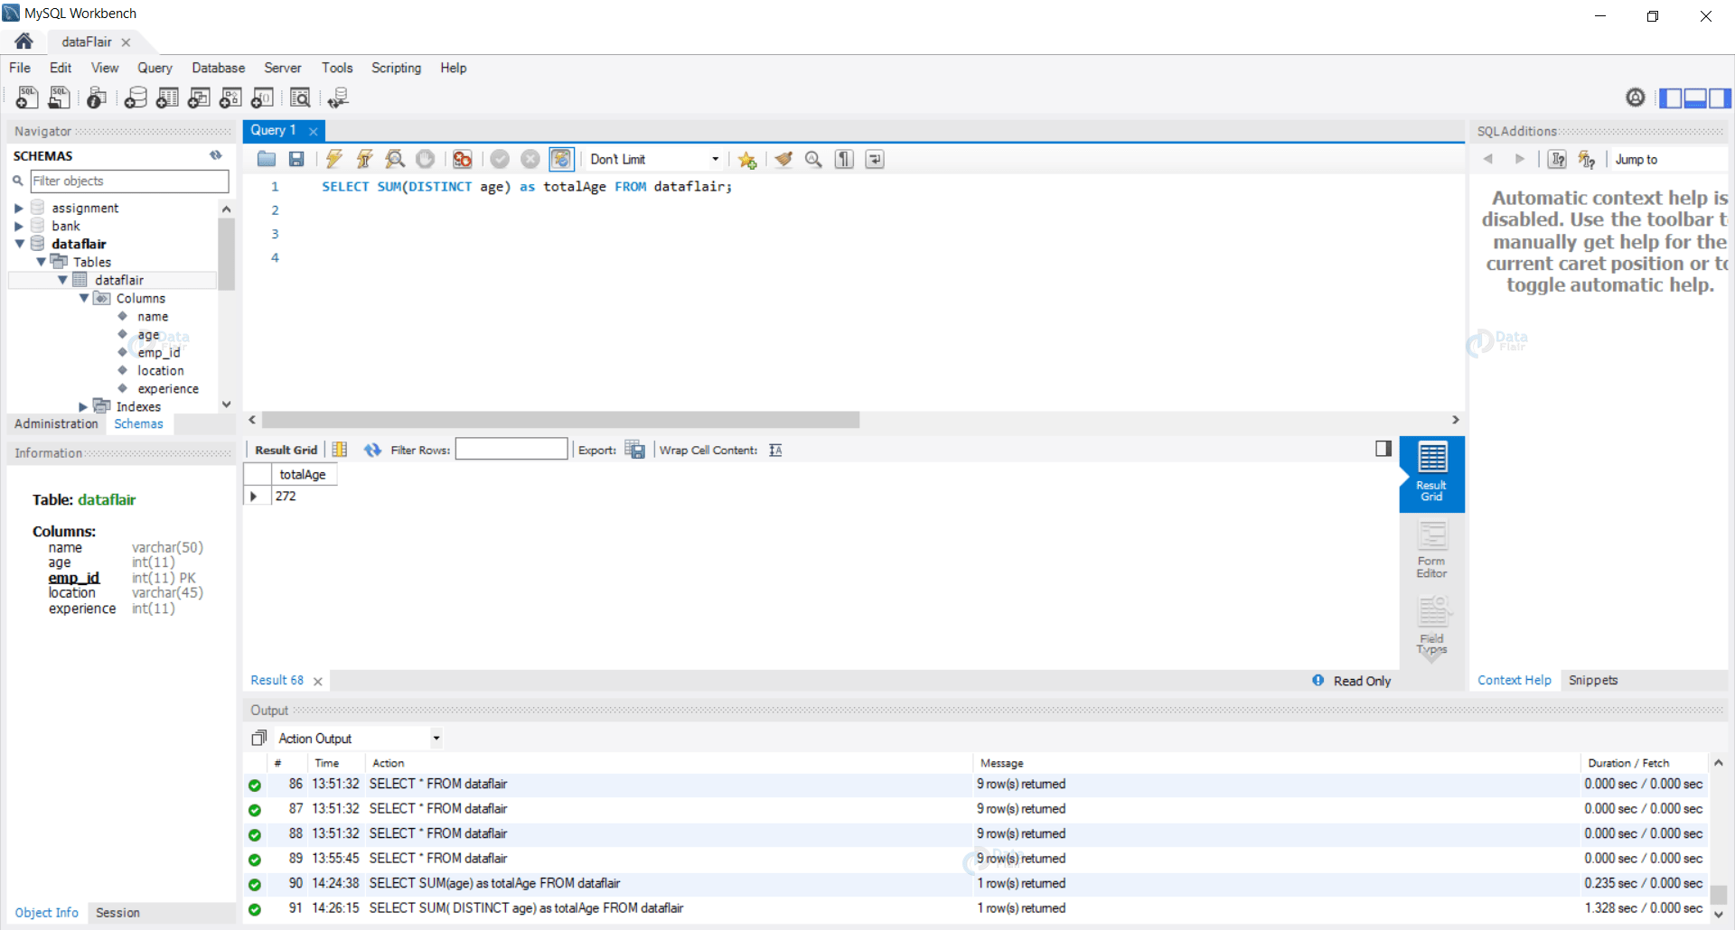Open the Query menu
The width and height of the screenshot is (1735, 930).
coord(155,68)
